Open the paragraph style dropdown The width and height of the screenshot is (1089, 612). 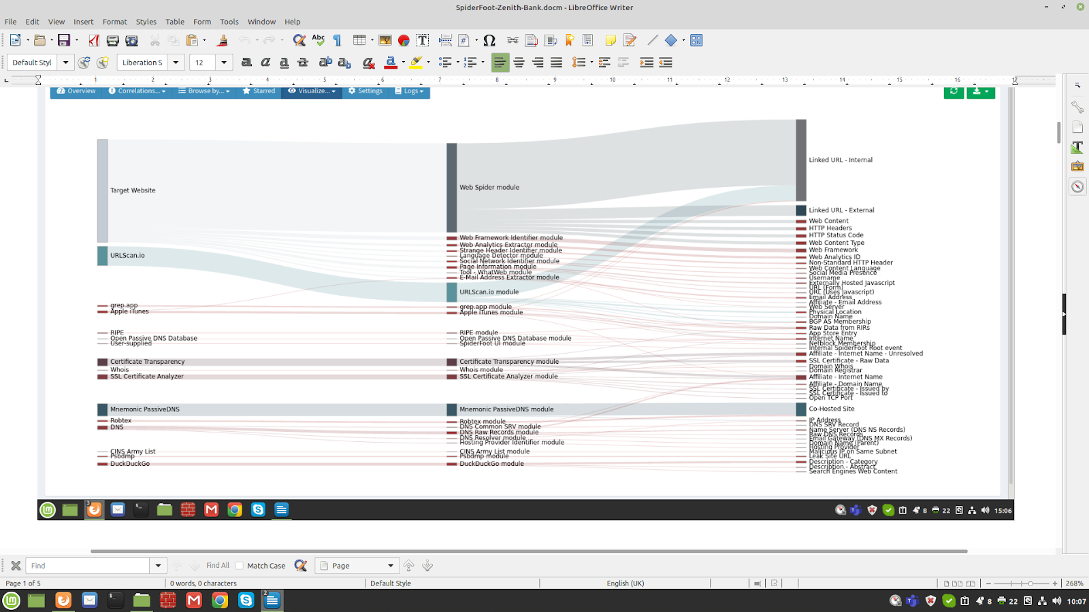coord(66,63)
